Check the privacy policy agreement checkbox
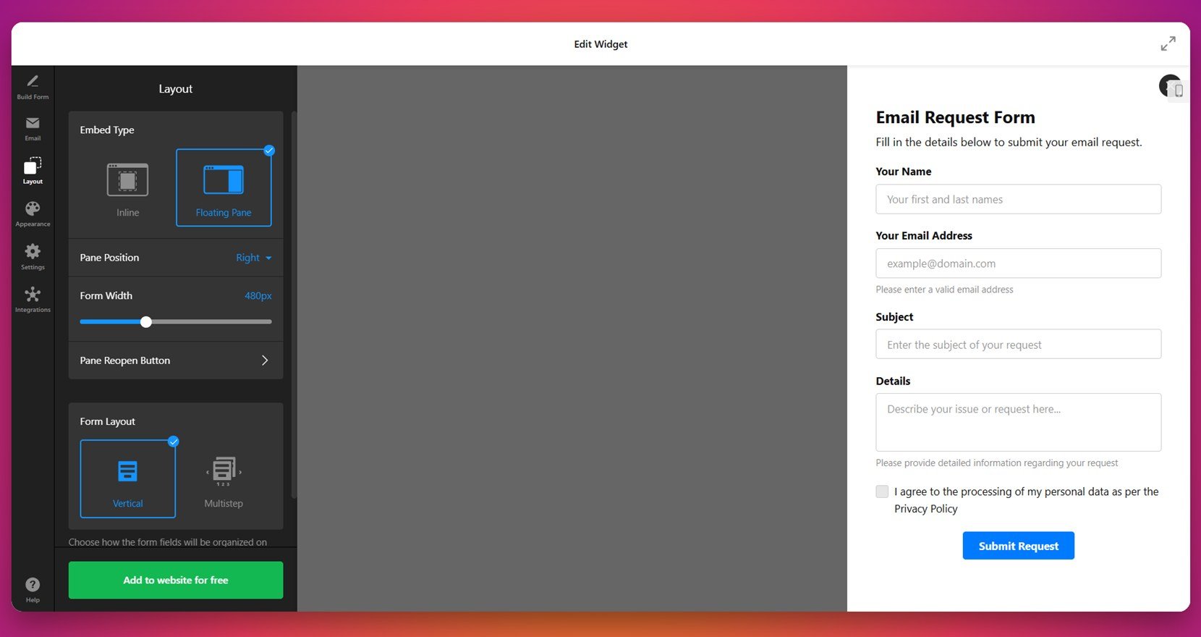Screen dimensions: 1201x637 [882, 492]
